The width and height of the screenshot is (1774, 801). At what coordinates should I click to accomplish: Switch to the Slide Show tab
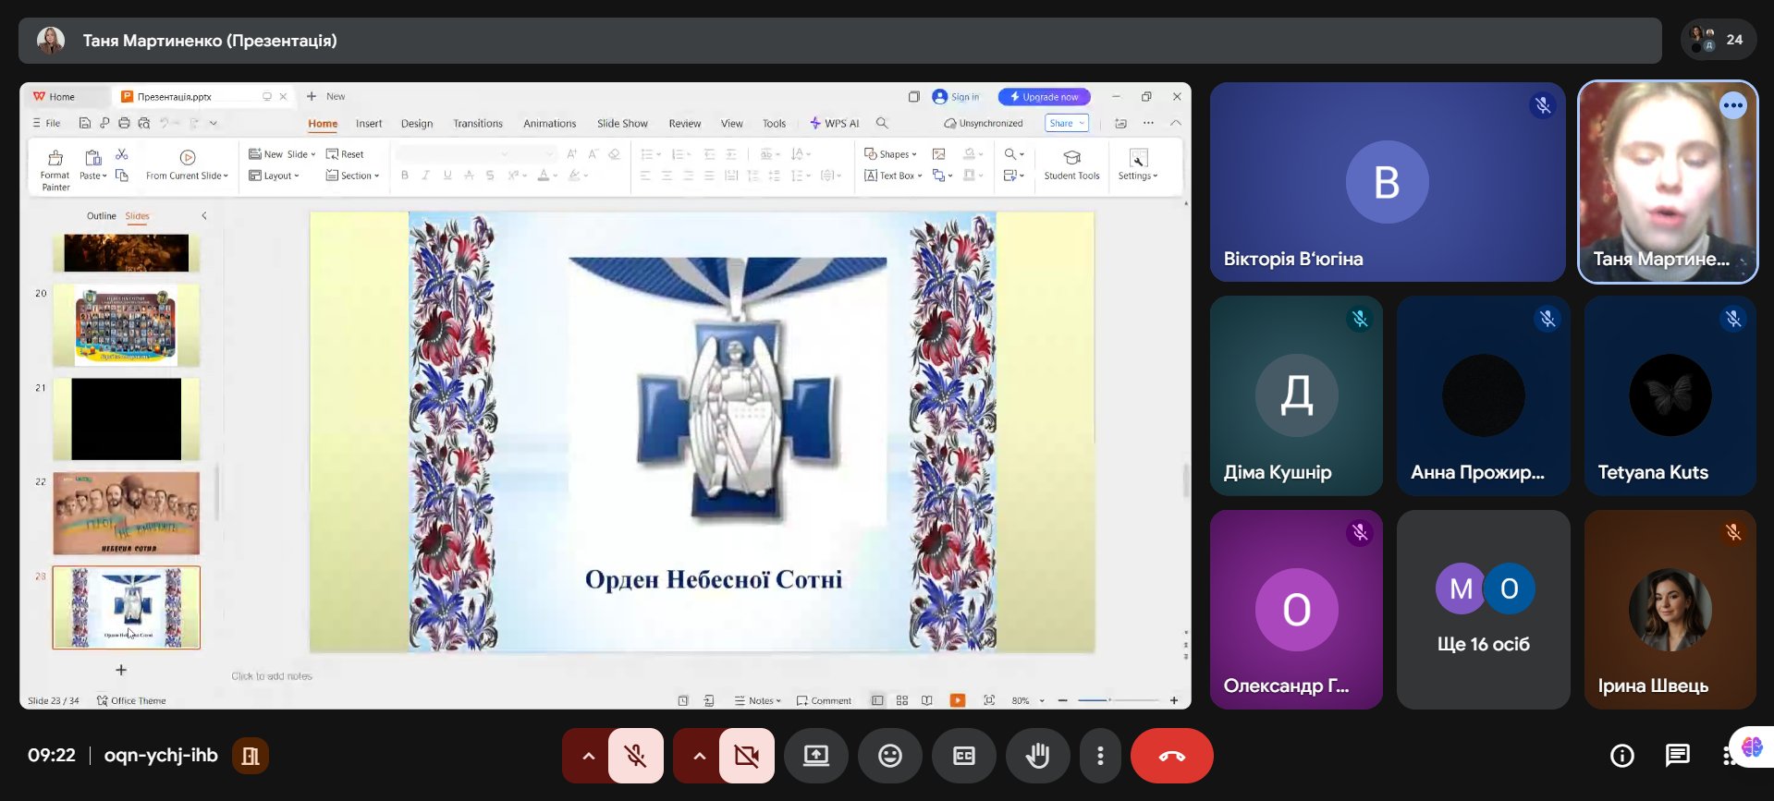(621, 124)
